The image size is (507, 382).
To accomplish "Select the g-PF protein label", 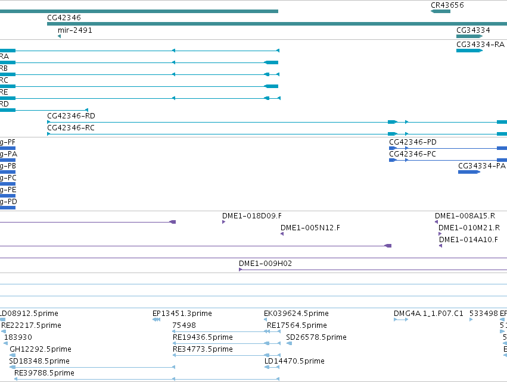I will [x=8, y=142].
